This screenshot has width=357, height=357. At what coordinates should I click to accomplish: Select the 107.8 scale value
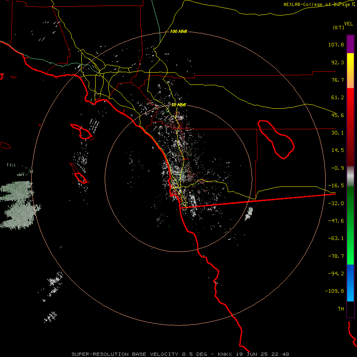(336, 44)
